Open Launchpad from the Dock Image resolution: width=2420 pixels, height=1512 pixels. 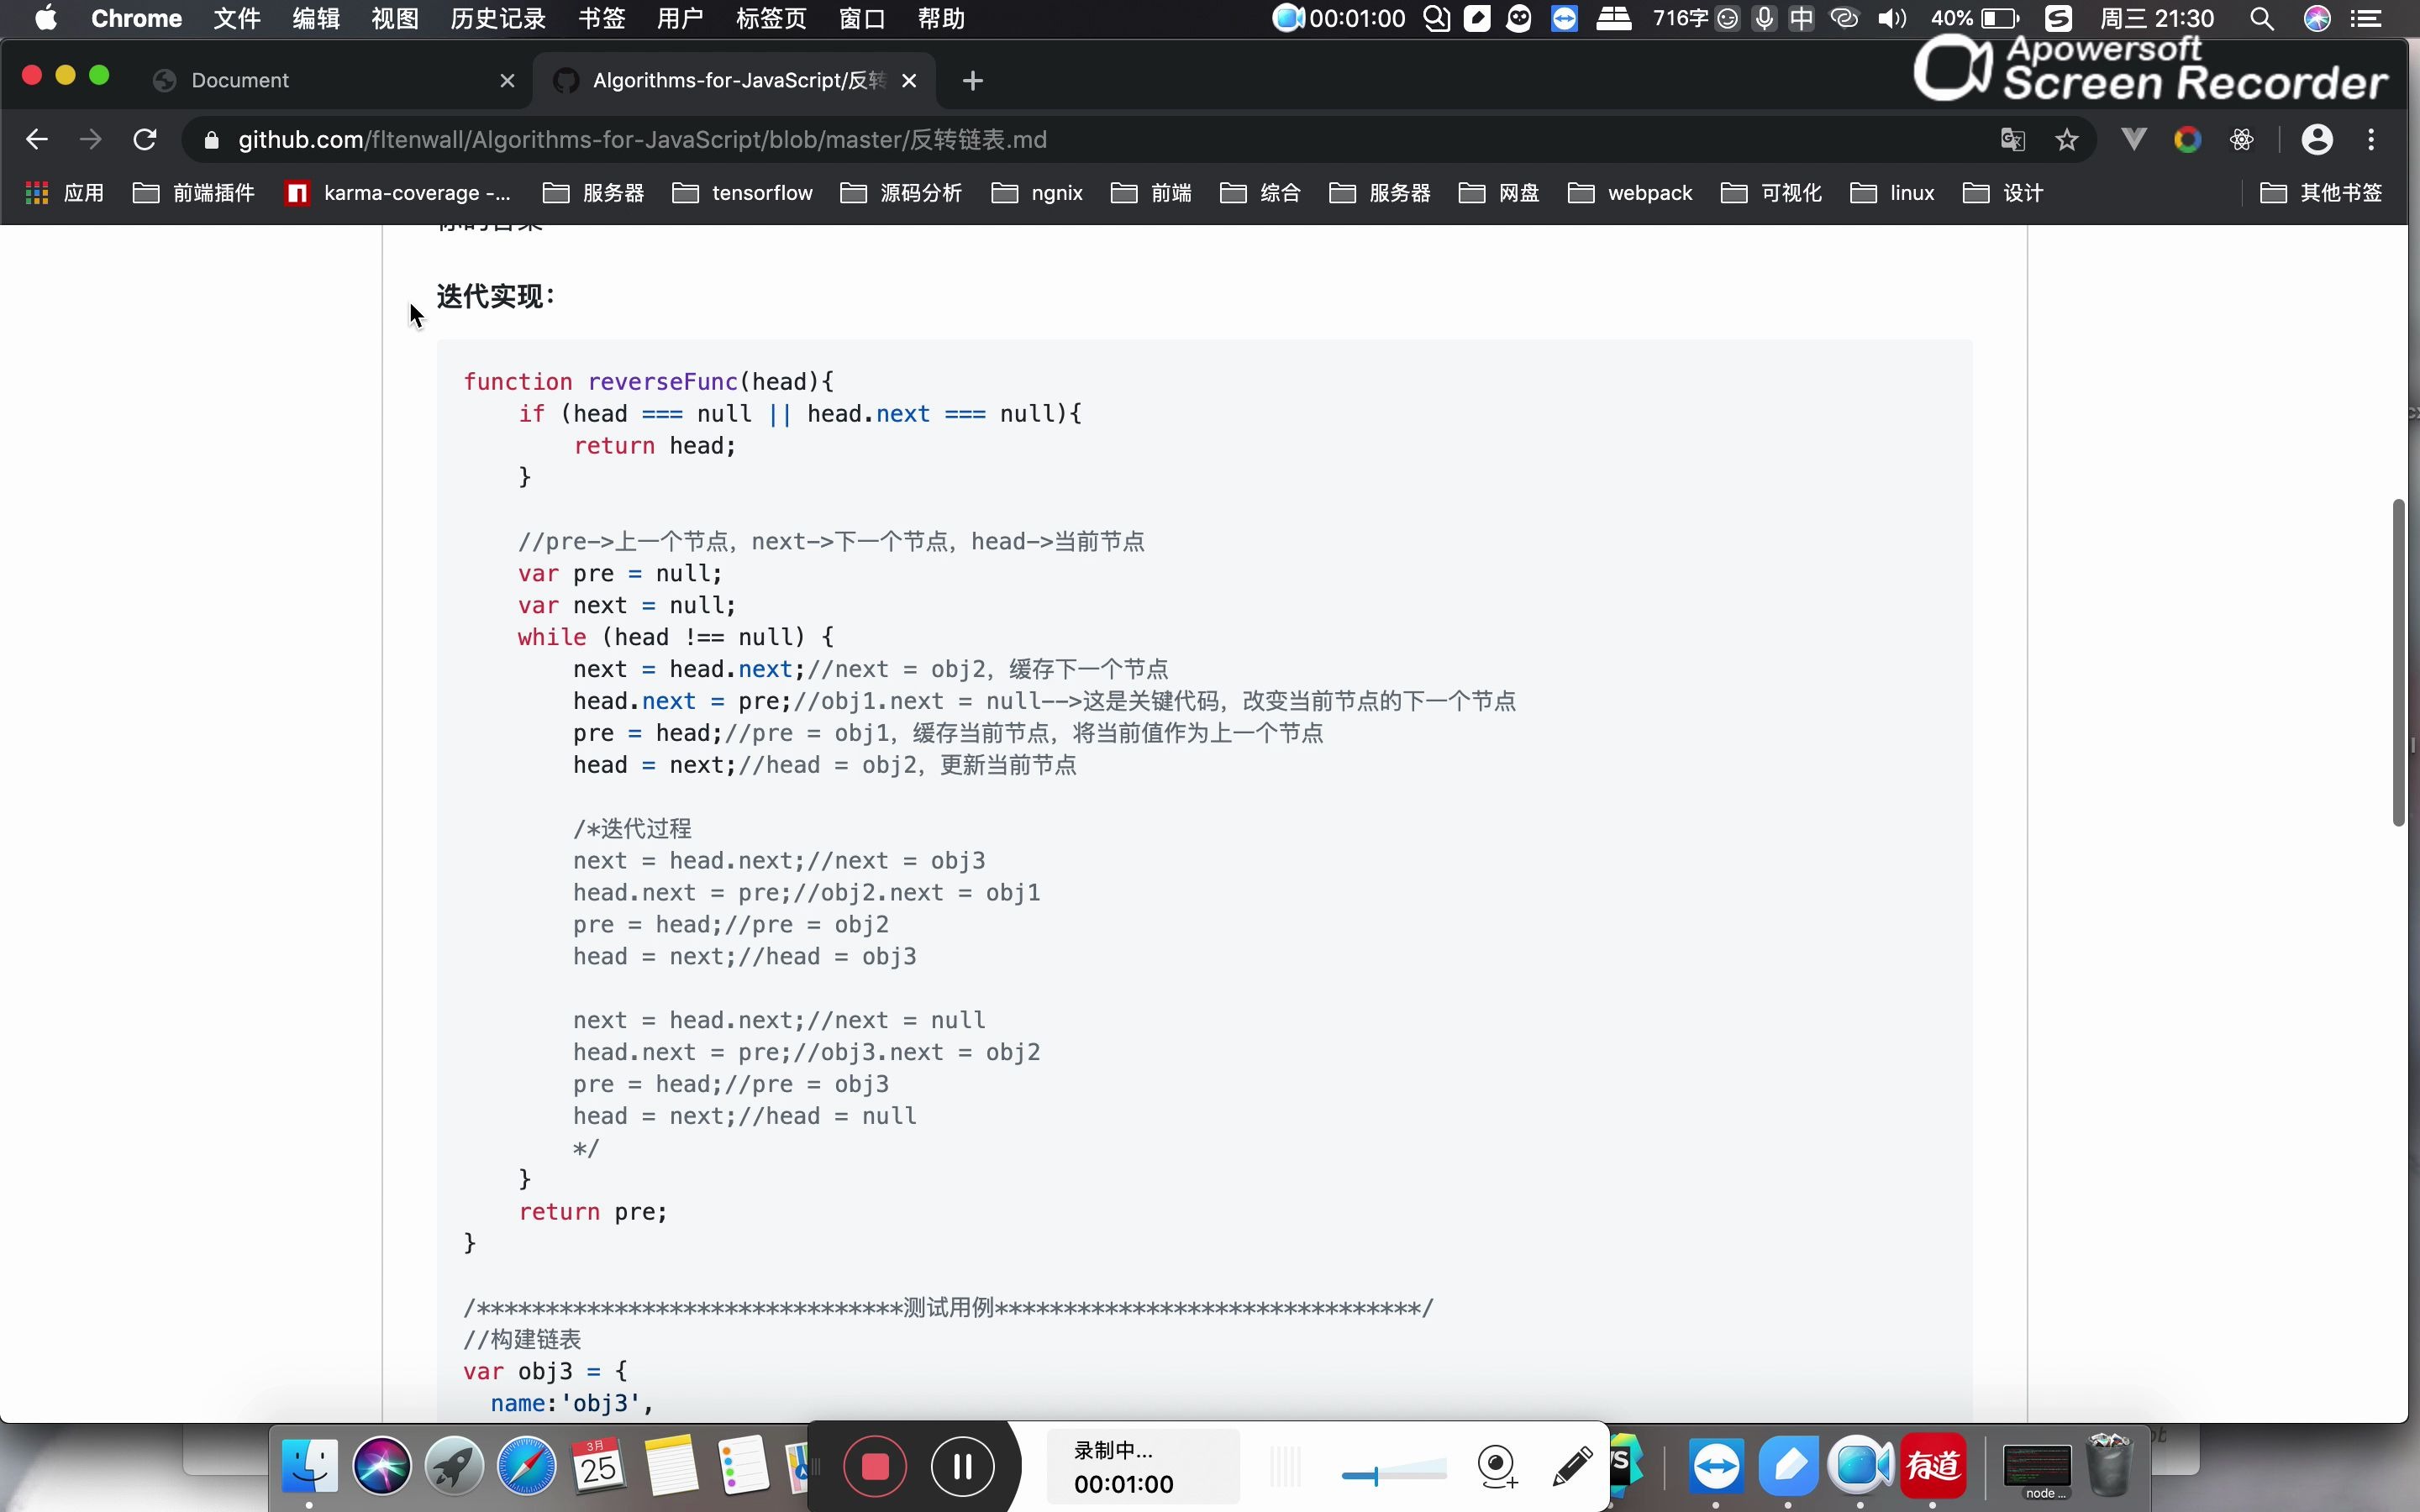[x=455, y=1466]
